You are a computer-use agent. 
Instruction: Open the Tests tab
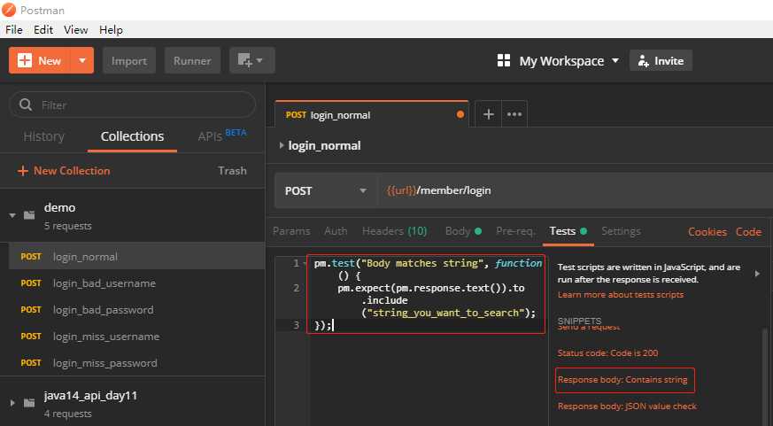coord(568,231)
